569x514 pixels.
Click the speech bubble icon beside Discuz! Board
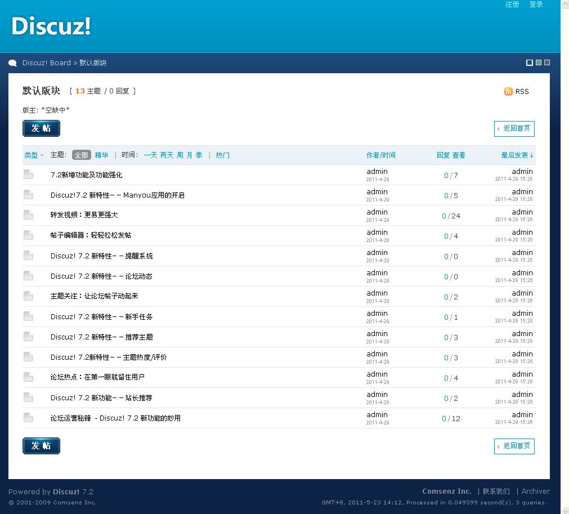[13, 63]
